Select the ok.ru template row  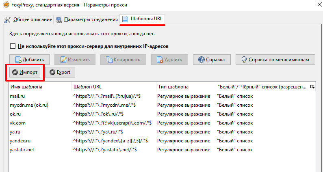(x=162, y=114)
